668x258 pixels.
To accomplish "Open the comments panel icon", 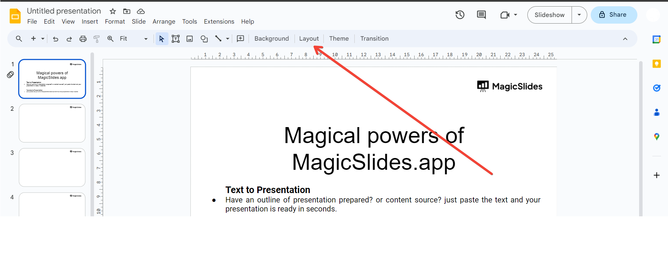I will 481,15.
